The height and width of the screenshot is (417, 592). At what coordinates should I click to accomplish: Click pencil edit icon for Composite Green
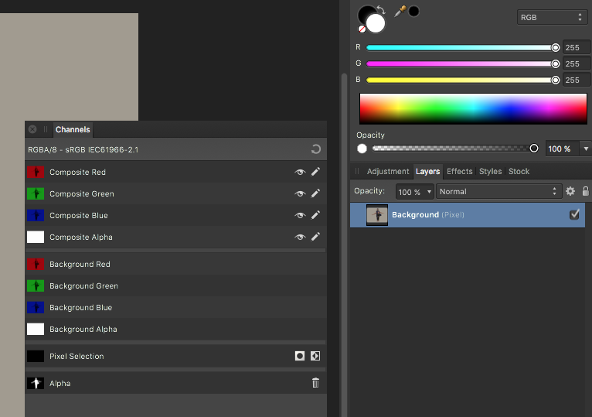point(315,193)
